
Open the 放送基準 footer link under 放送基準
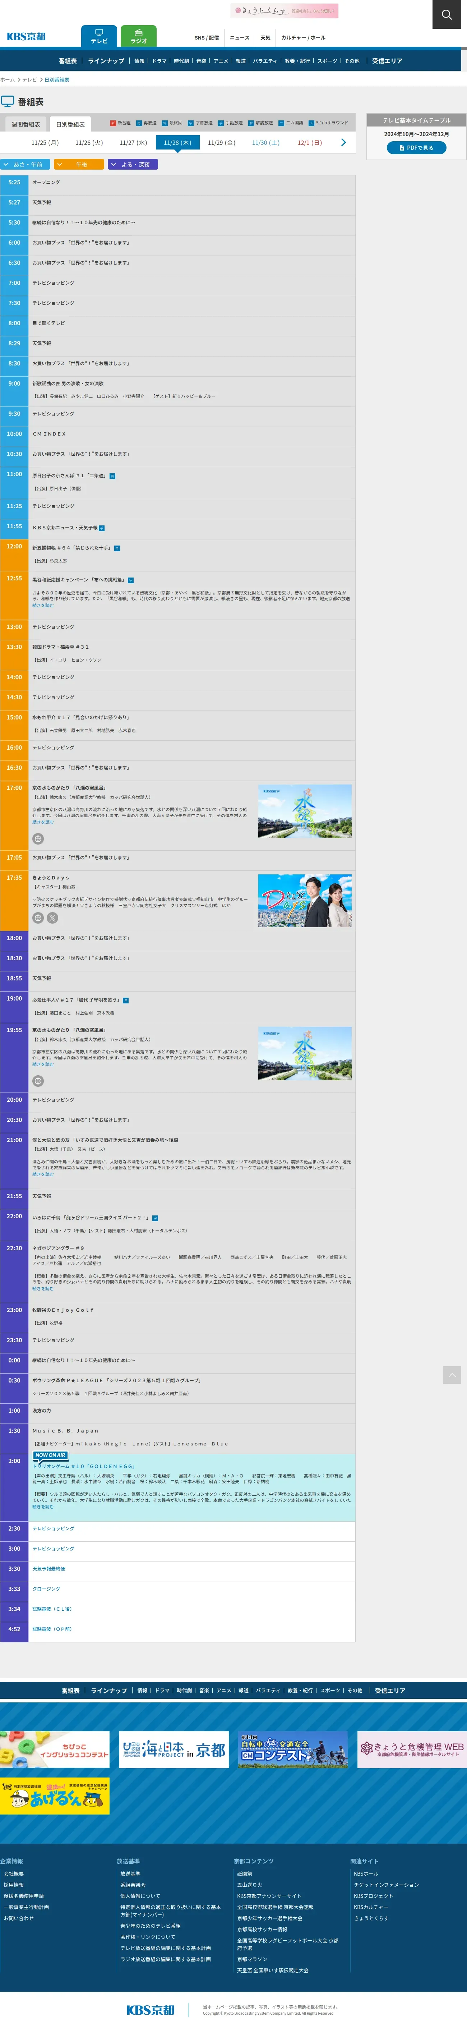130,1874
